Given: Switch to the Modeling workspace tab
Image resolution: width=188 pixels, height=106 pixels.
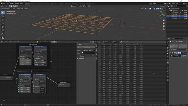Looking at the screenshot, I should point(33,4).
